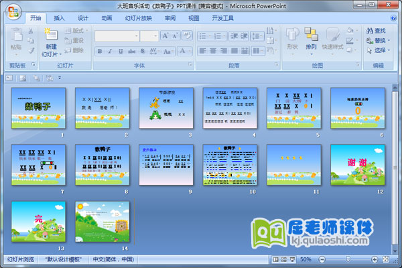Open the Arrange dropdown
The image size is (402, 268).
click(x=311, y=40)
